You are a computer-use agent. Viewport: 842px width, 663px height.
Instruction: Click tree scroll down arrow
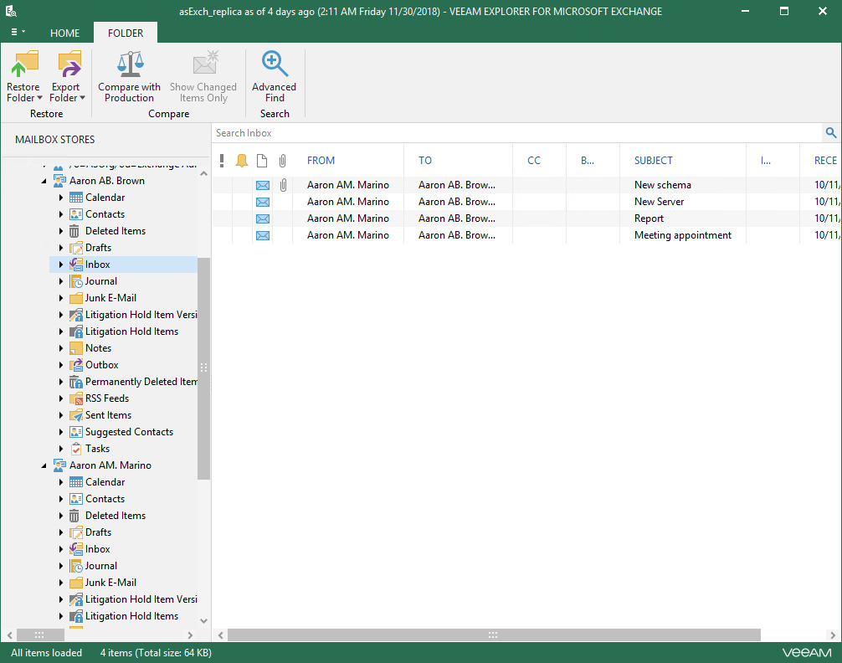pos(203,620)
